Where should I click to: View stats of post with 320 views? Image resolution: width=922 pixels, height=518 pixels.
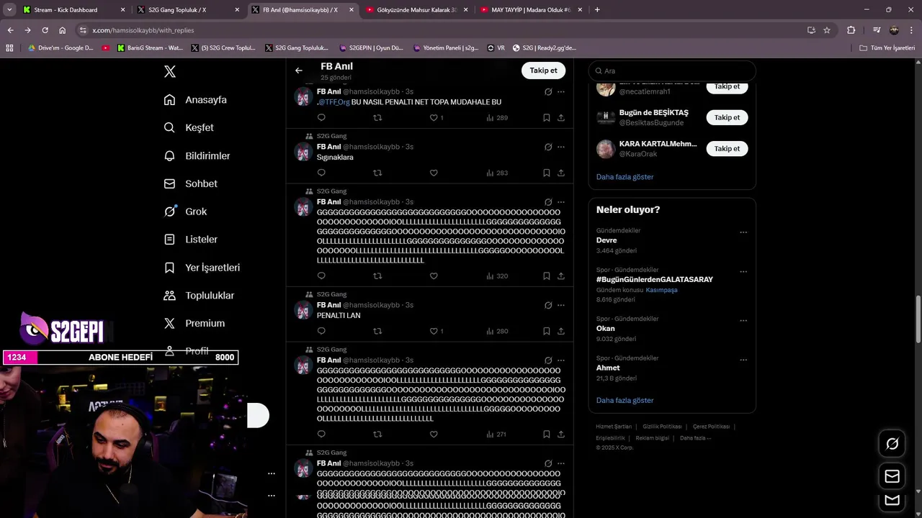[497, 276]
